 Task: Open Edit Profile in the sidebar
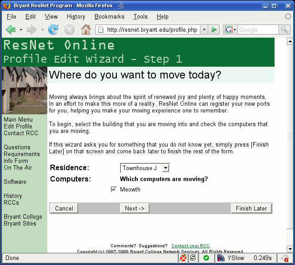click(x=18, y=126)
